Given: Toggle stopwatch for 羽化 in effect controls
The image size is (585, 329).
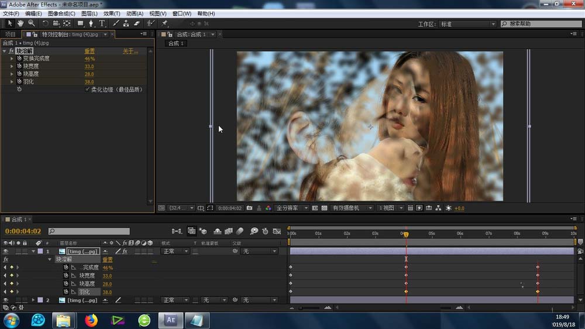Looking at the screenshot, I should [19, 82].
